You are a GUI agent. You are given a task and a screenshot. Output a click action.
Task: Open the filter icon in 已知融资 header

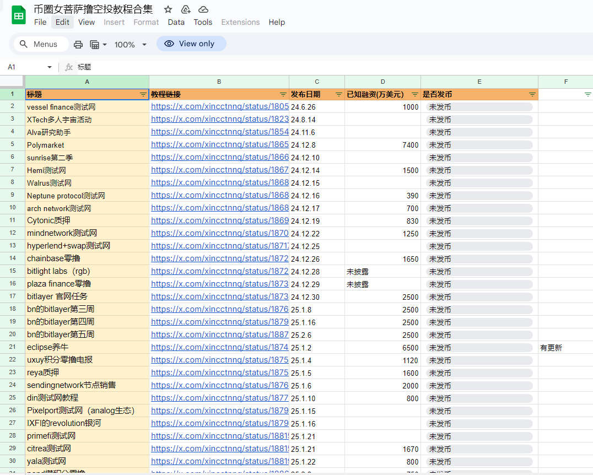click(x=415, y=95)
